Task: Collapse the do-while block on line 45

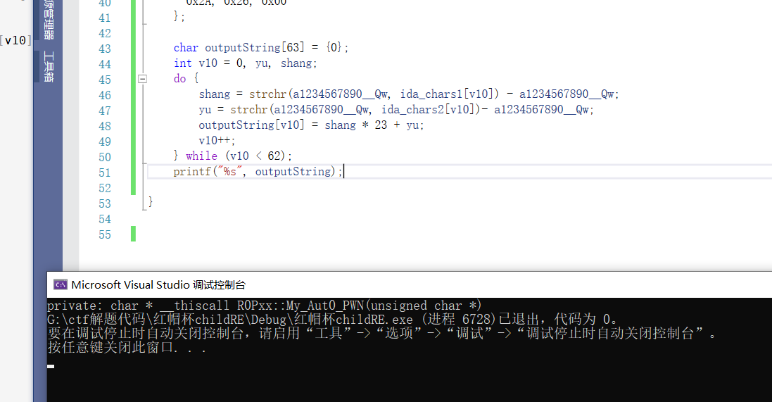Action: 142,79
